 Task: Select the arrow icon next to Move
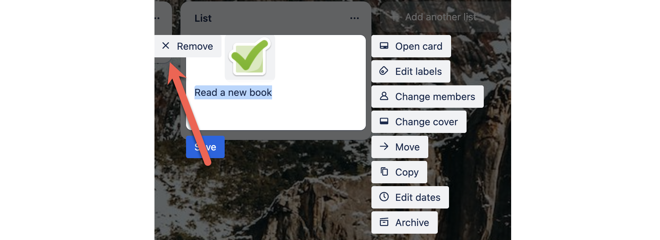tap(385, 147)
